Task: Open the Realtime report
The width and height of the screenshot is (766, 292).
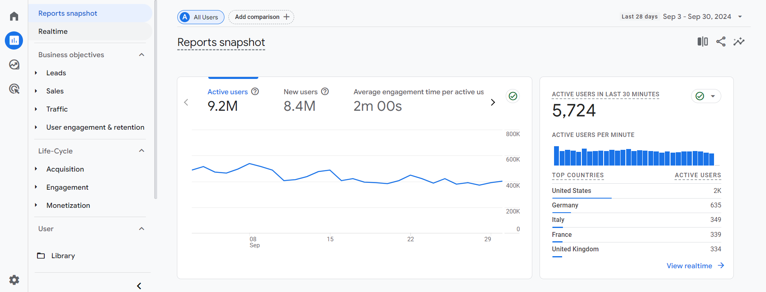Action: [90, 31]
